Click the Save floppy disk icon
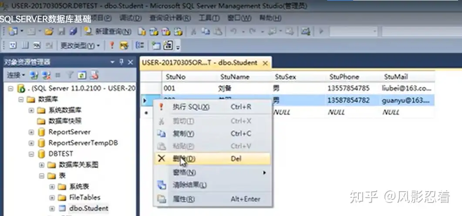This screenshot has width=462, height=216. click(x=61, y=31)
